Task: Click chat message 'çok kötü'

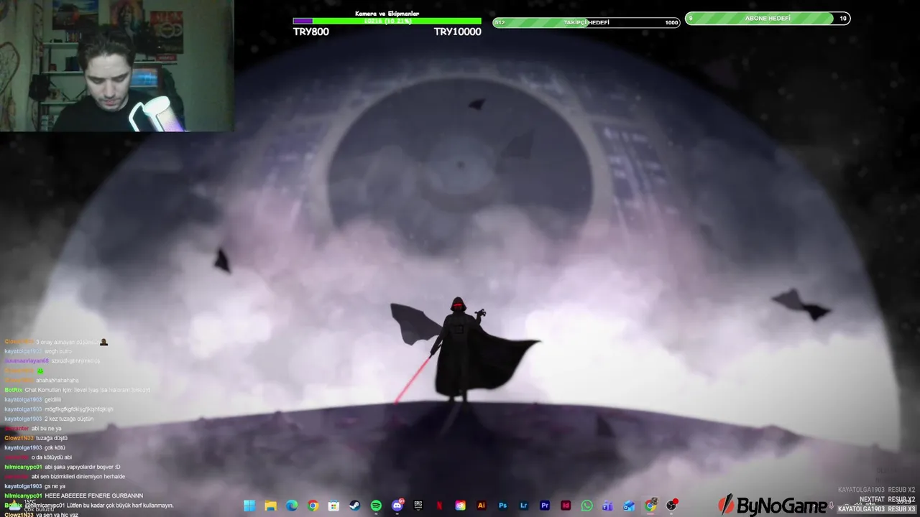Action: pos(55,447)
